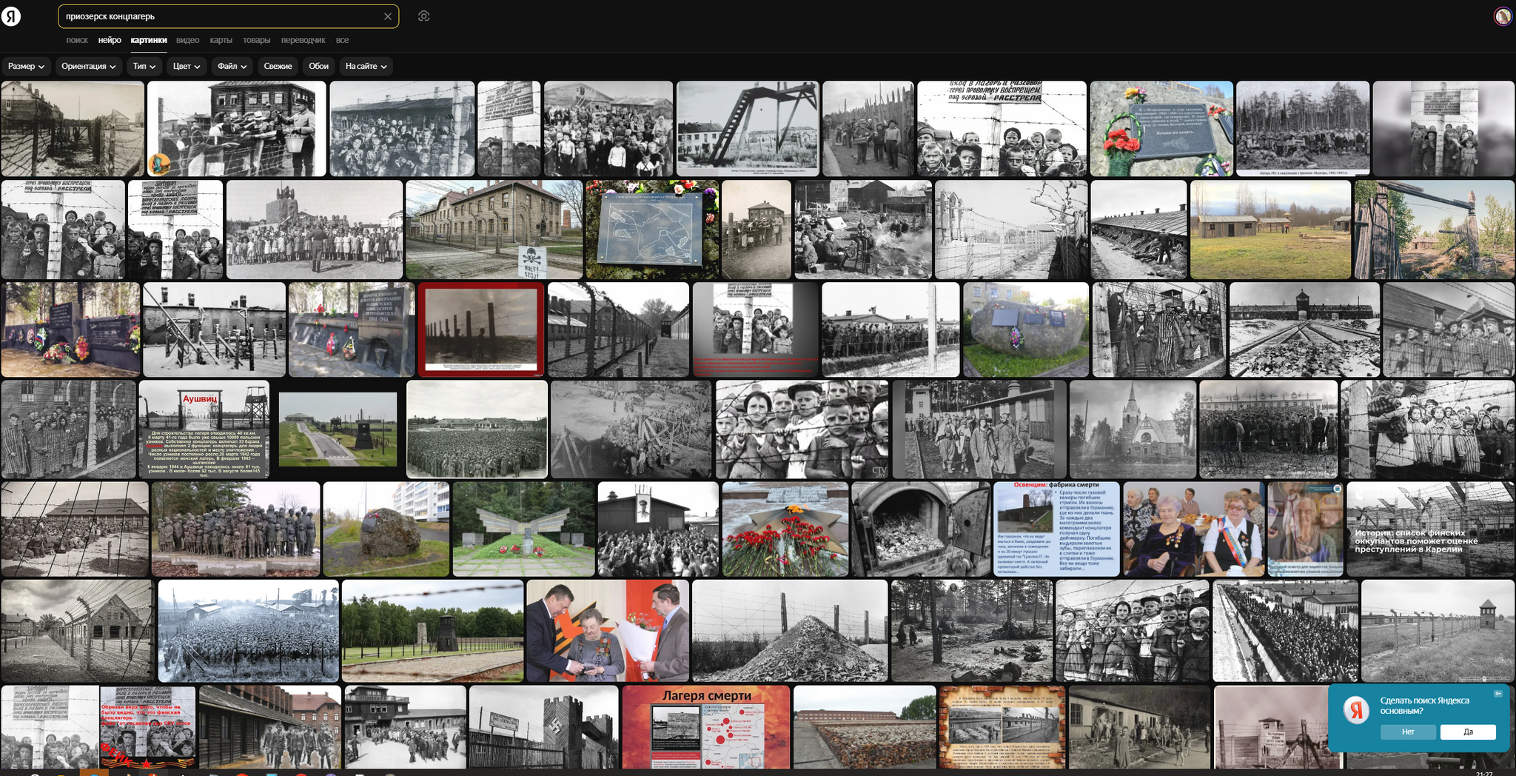Switch to the поиск tab
1516x776 pixels.
[77, 40]
